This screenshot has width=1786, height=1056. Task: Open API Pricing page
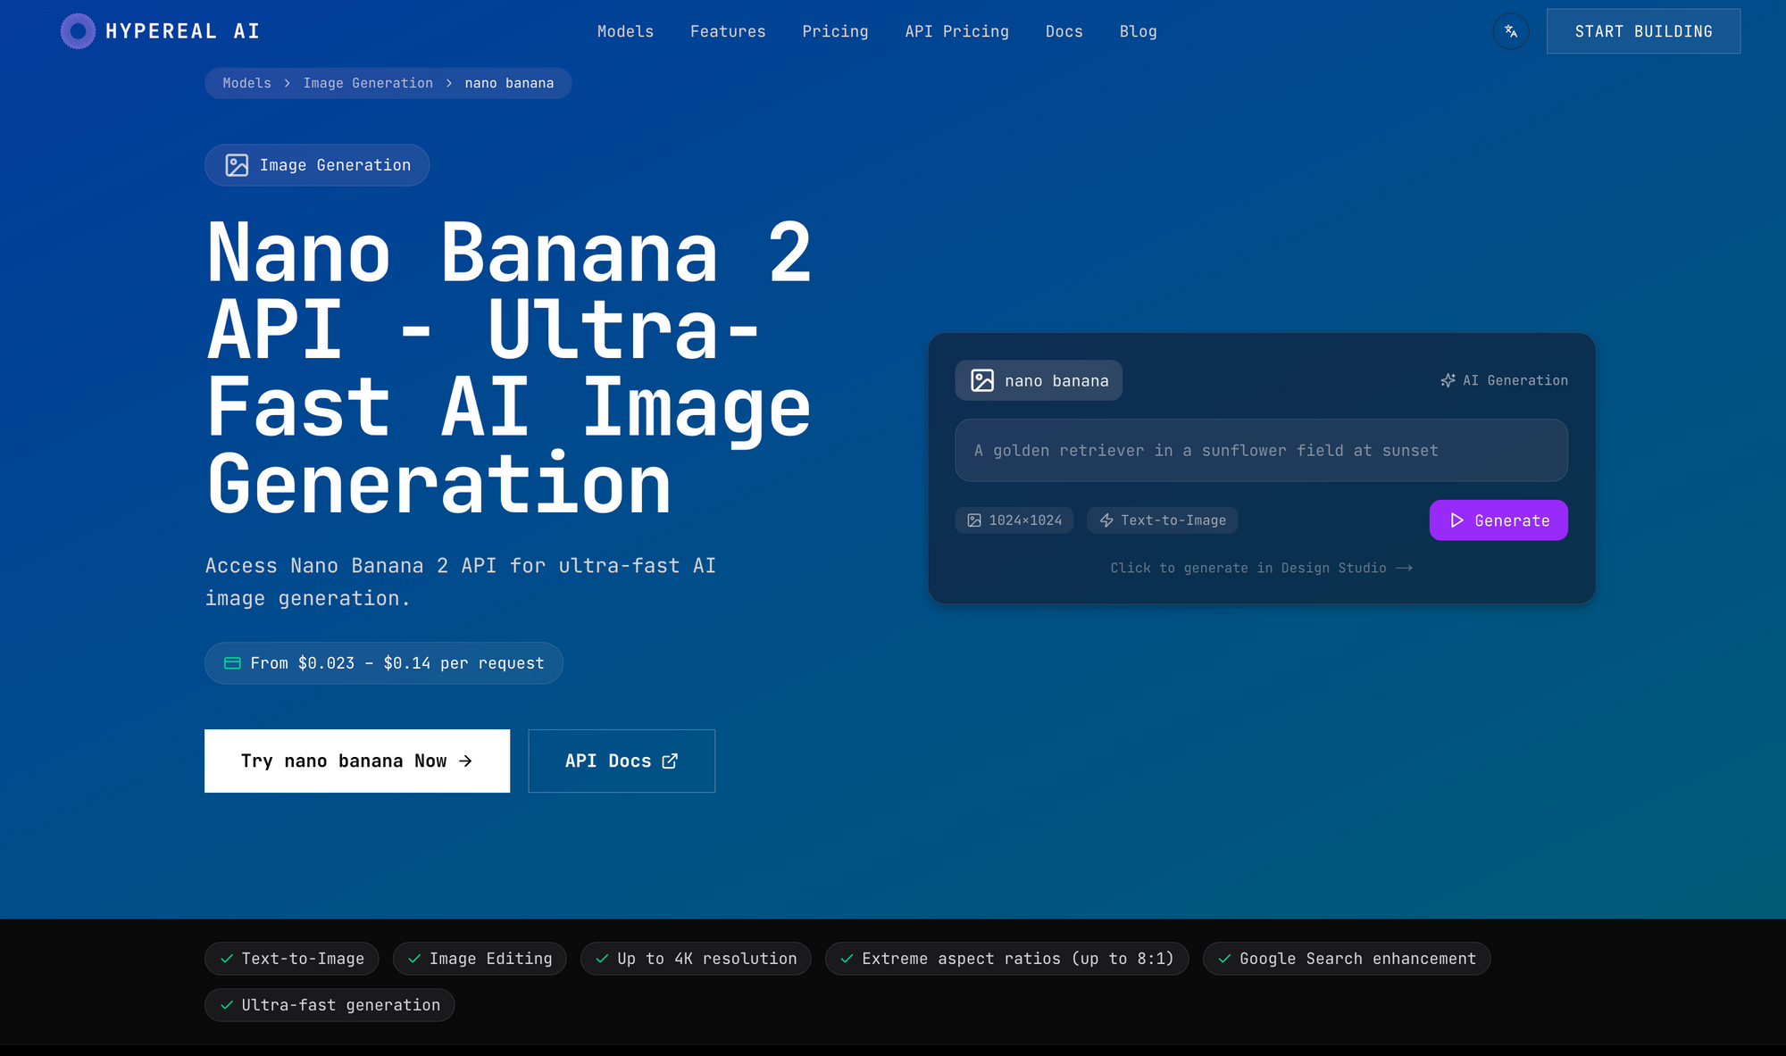(956, 31)
